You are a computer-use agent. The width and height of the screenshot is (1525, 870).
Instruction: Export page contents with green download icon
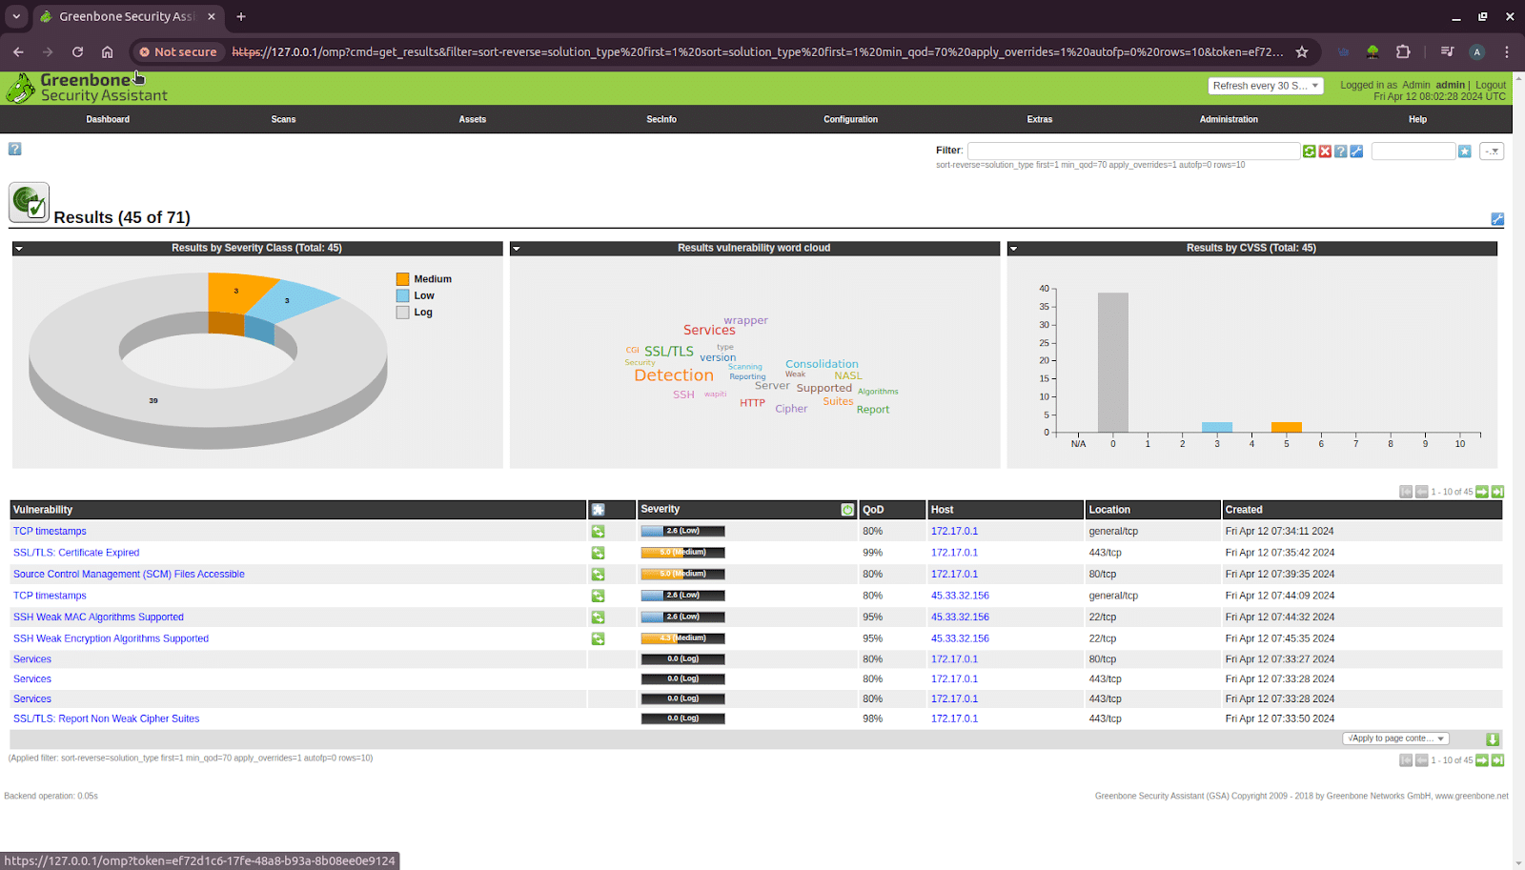pyautogui.click(x=1493, y=739)
